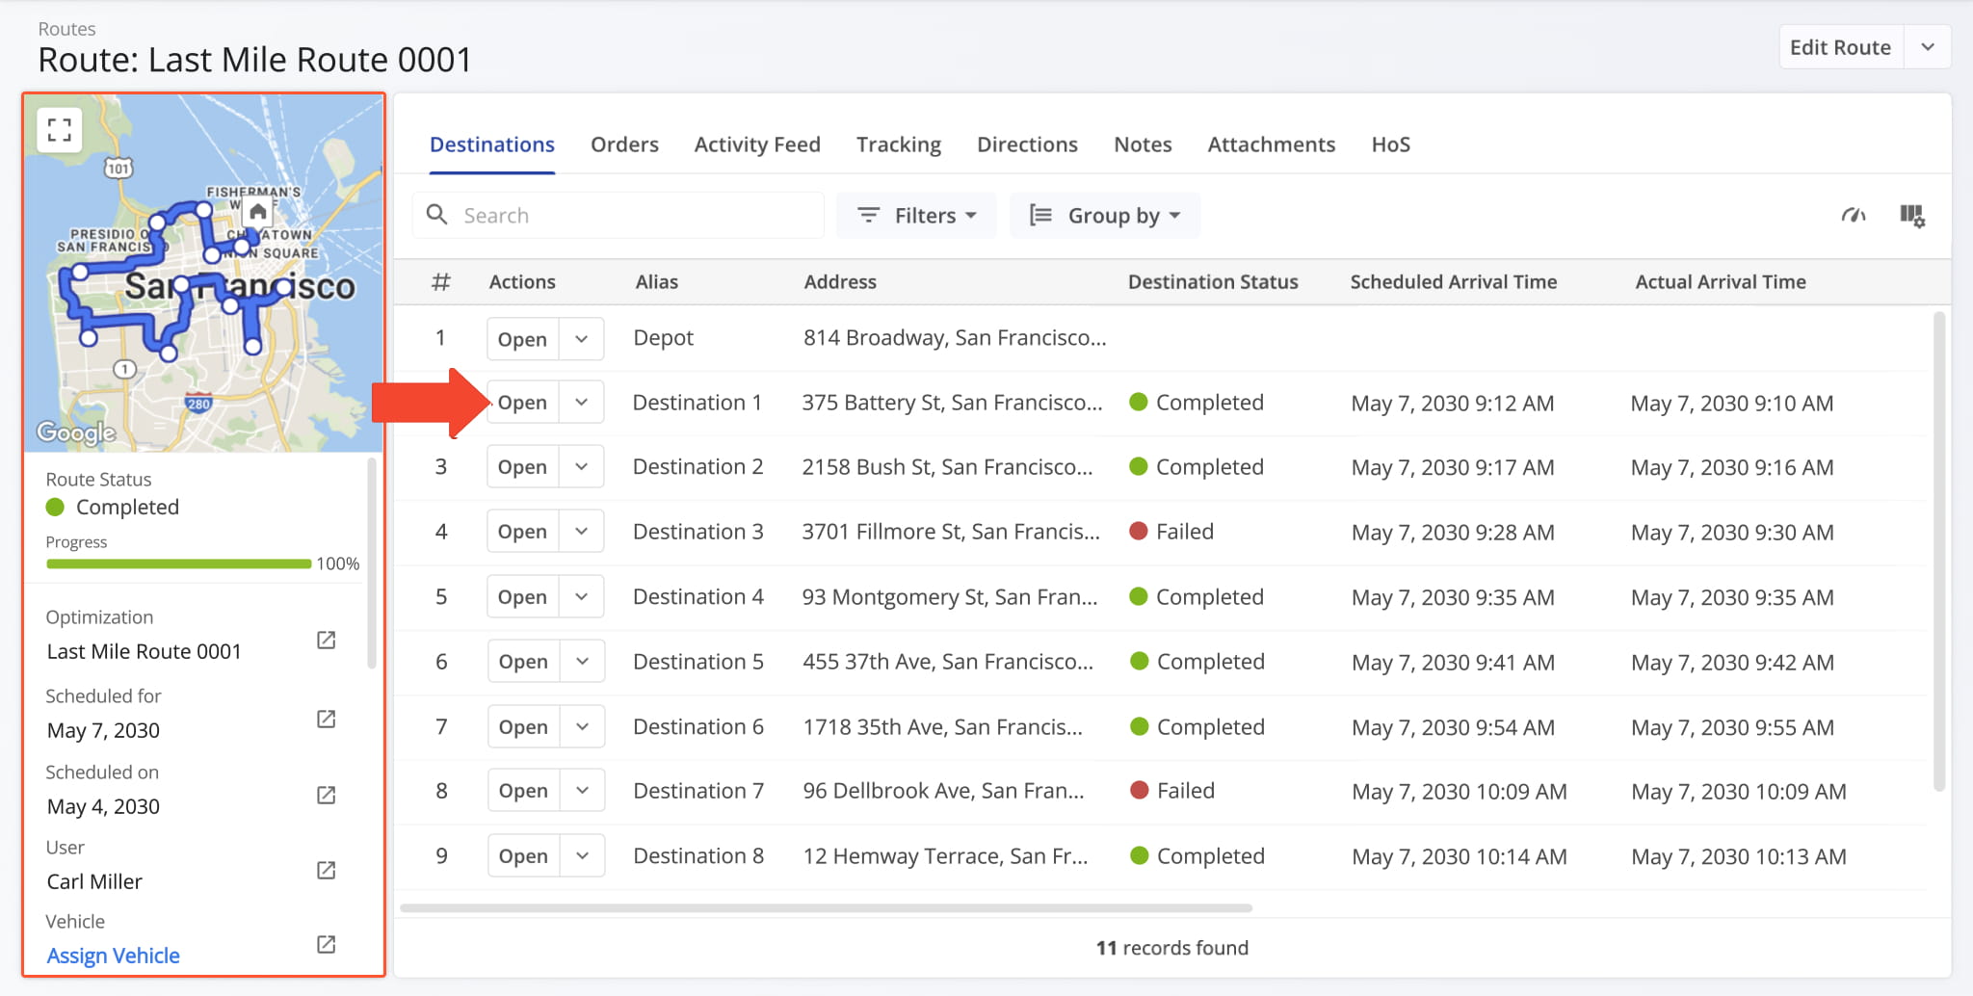The height and width of the screenshot is (996, 1973).
Task: Expand actions arrow for Destination 3
Action: click(x=582, y=532)
